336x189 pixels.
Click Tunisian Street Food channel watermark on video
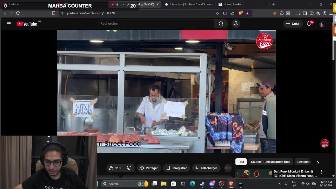[325, 143]
